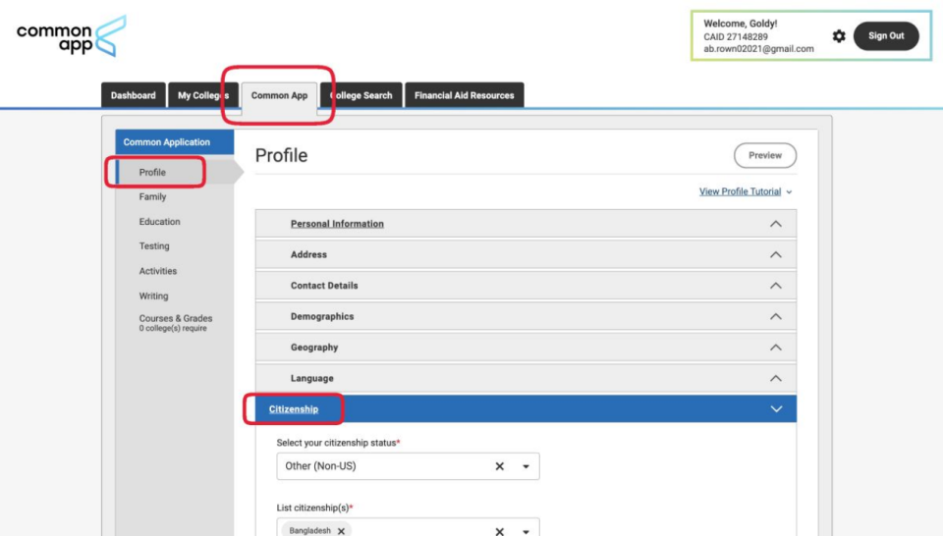Click the Profile page heading
This screenshot has width=943, height=536.
coord(282,156)
